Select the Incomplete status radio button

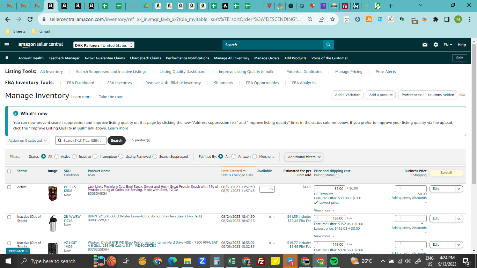coord(95,156)
